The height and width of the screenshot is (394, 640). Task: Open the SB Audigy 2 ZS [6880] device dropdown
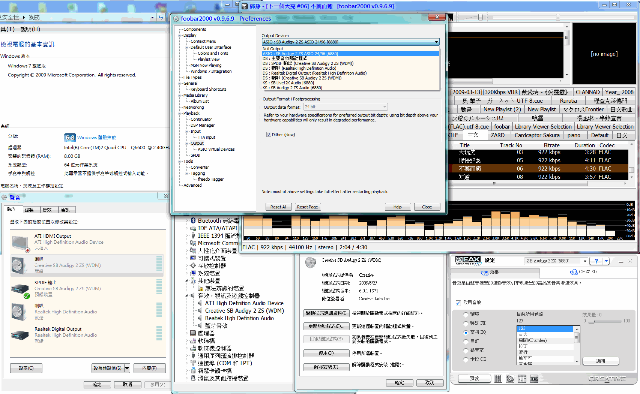coord(556,261)
